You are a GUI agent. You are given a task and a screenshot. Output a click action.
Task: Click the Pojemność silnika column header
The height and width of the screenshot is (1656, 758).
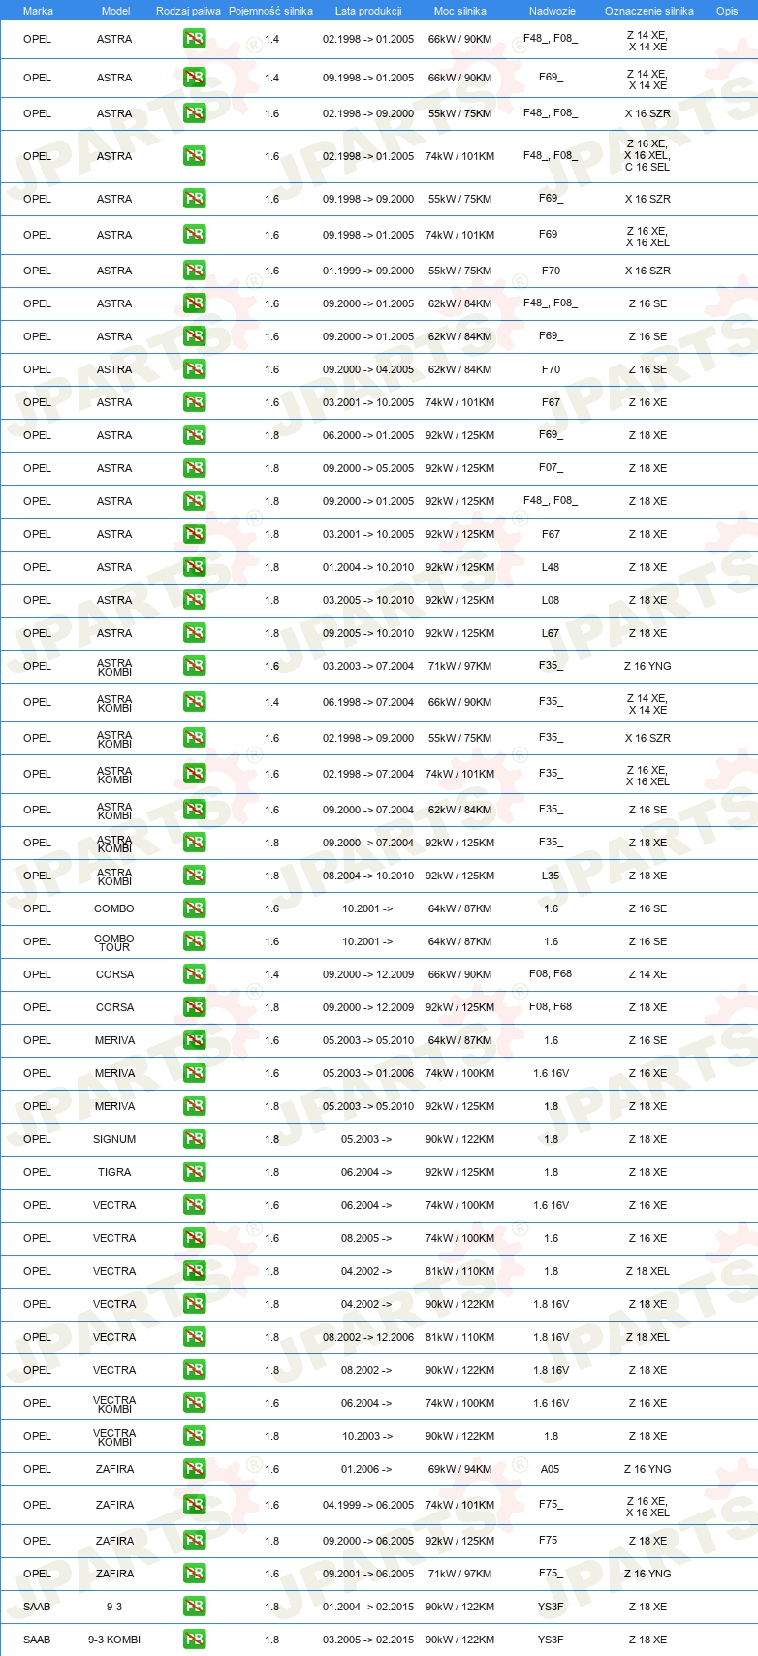270,11
